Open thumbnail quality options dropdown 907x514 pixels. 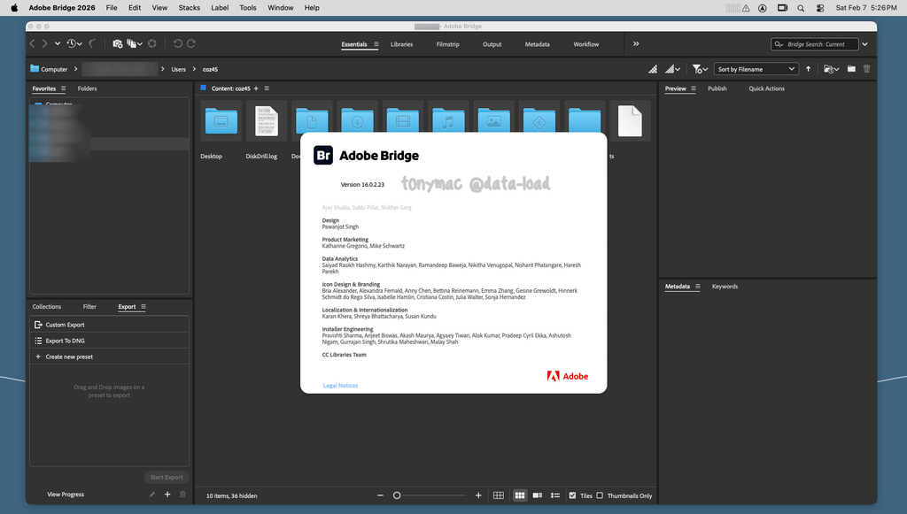click(672, 69)
